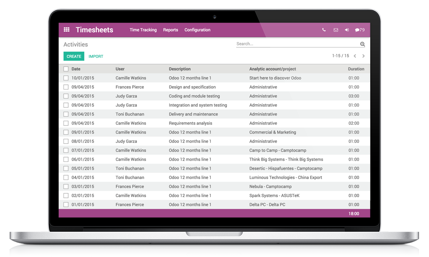The width and height of the screenshot is (429, 257).
Task: Click 'Delivery and maintenance' description
Action: [x=193, y=114]
